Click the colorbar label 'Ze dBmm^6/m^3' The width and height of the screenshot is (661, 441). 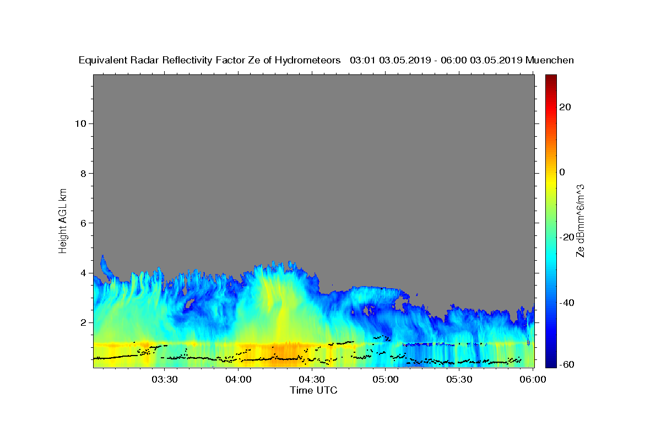[579, 220]
